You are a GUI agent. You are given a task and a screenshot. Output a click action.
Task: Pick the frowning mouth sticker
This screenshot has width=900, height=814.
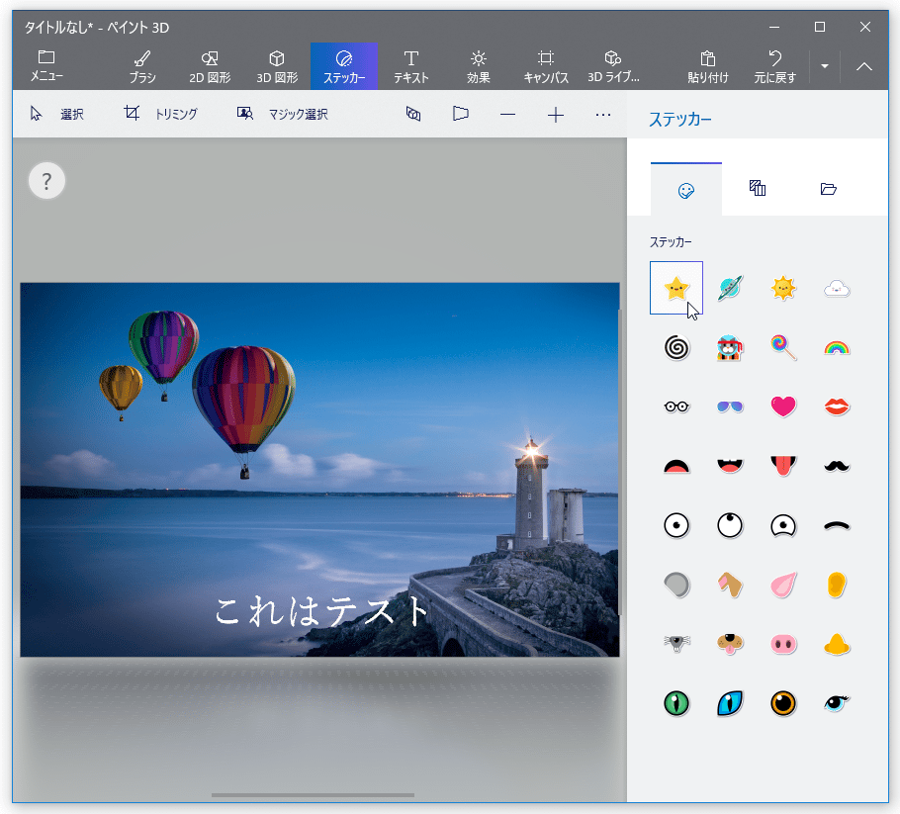tap(676, 466)
